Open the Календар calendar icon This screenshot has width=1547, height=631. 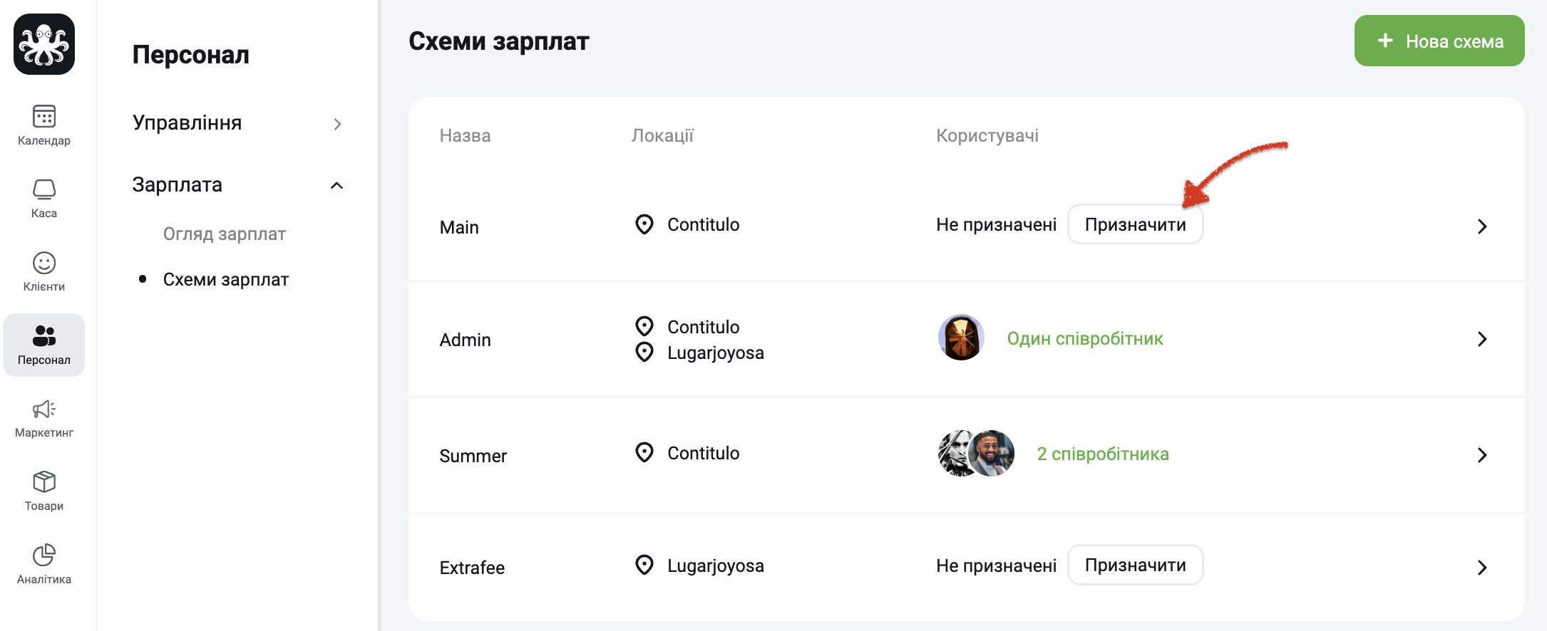[44, 116]
